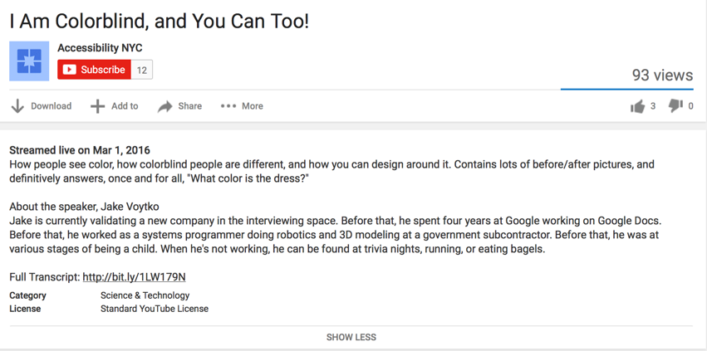The image size is (707, 351).
Task: Click the plus icon for Add to
Action: tap(97, 106)
